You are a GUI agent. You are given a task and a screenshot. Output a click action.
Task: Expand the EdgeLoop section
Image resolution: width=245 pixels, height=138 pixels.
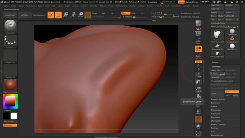click(x=215, y=103)
